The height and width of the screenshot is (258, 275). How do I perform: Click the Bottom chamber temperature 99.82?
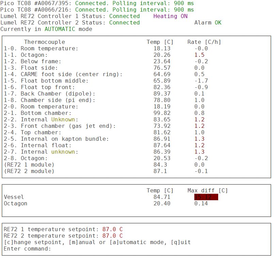pyautogui.click(x=162, y=113)
